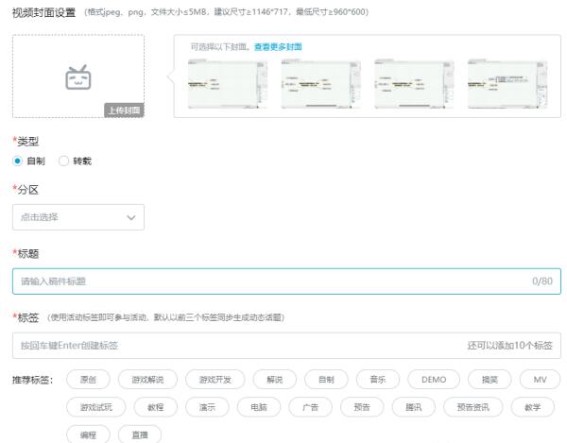Add the MV recommended tag

point(540,380)
